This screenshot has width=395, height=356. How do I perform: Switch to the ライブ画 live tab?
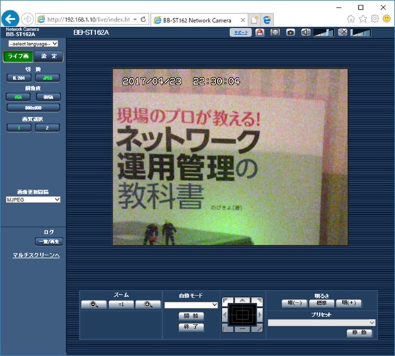[18, 56]
